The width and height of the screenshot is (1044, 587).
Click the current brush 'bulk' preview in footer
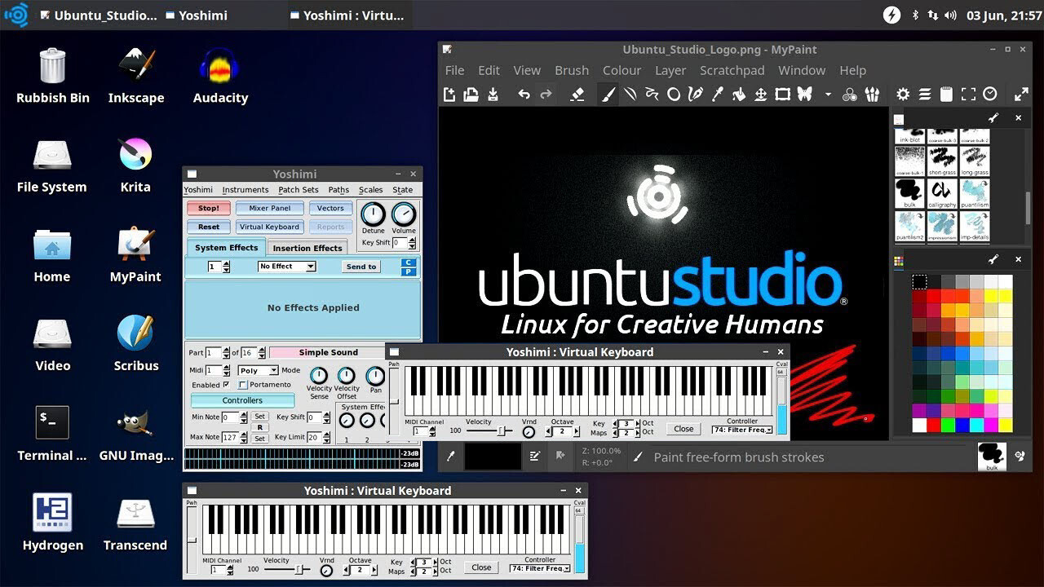click(991, 457)
